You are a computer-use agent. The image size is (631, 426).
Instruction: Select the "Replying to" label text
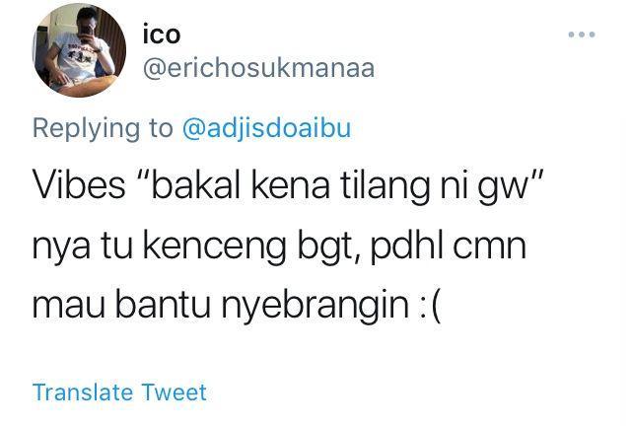(x=103, y=129)
